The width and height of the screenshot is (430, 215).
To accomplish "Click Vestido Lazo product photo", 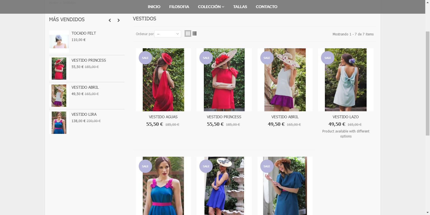I will 346,80.
